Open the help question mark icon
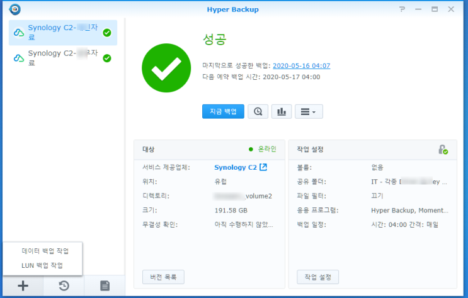The width and height of the screenshot is (468, 298). [402, 9]
